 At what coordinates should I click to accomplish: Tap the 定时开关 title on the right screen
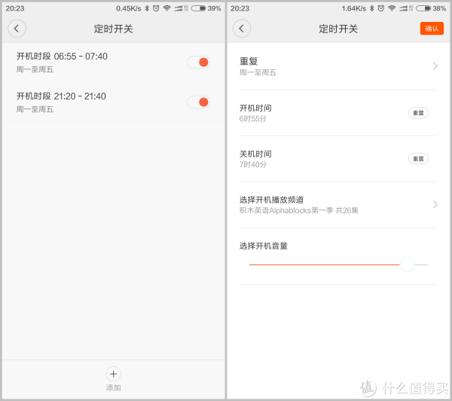click(x=338, y=29)
